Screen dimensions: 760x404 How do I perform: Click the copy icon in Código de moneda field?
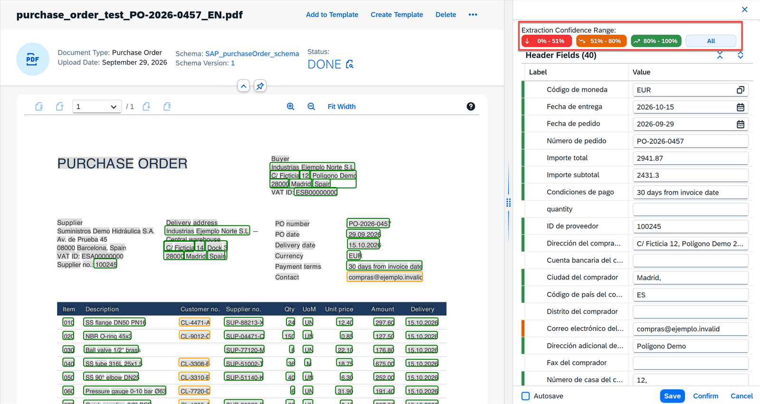pos(740,90)
